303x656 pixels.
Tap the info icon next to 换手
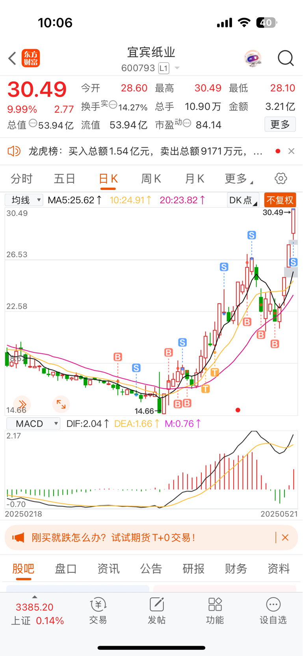pyautogui.click(x=113, y=105)
